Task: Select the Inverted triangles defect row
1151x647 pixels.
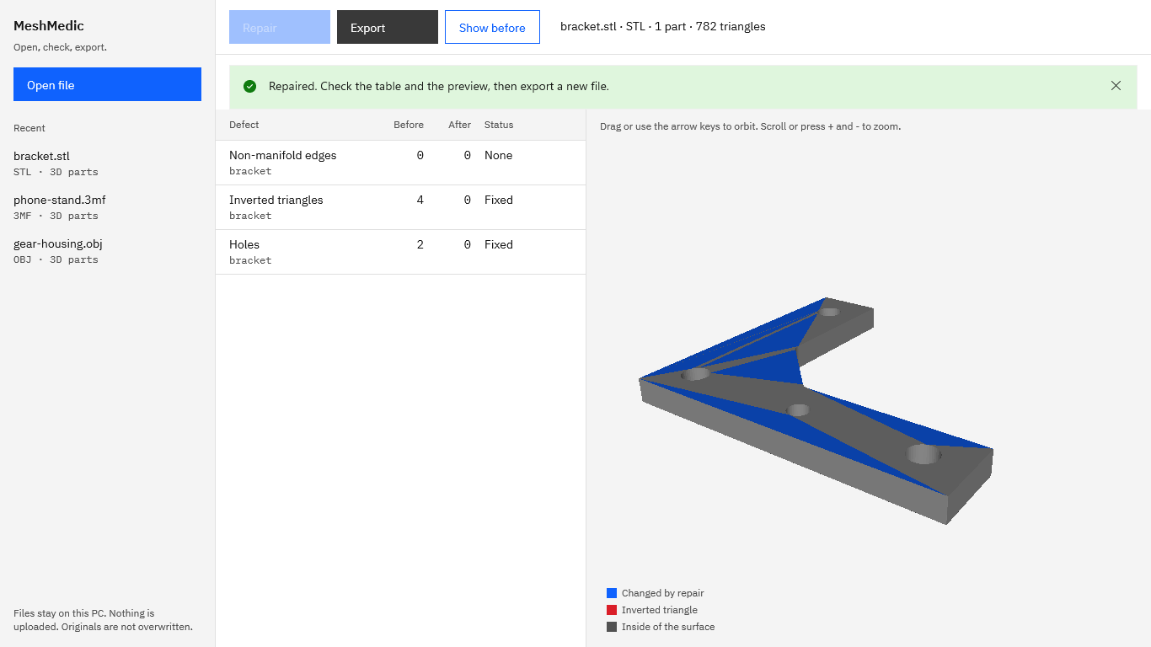Action: click(x=400, y=207)
